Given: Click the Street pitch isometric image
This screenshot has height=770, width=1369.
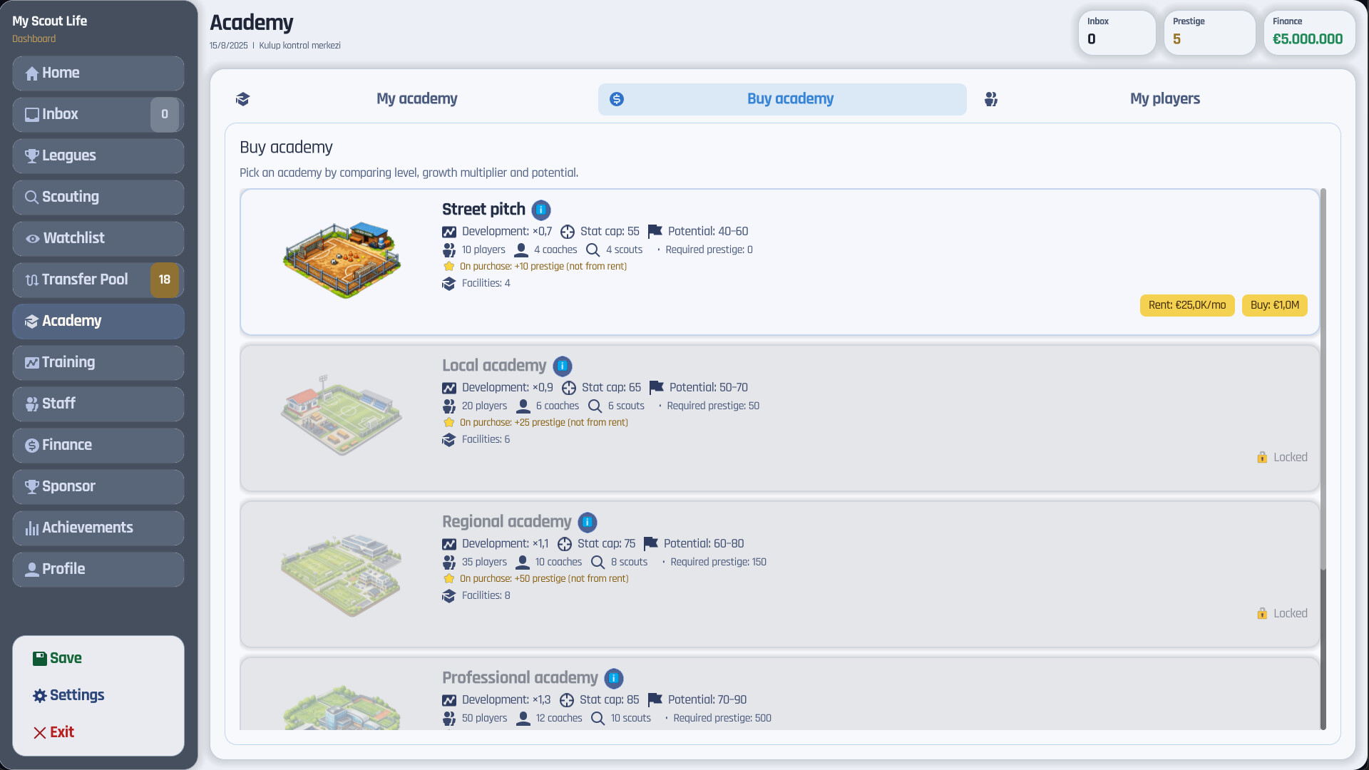Looking at the screenshot, I should coord(342,260).
